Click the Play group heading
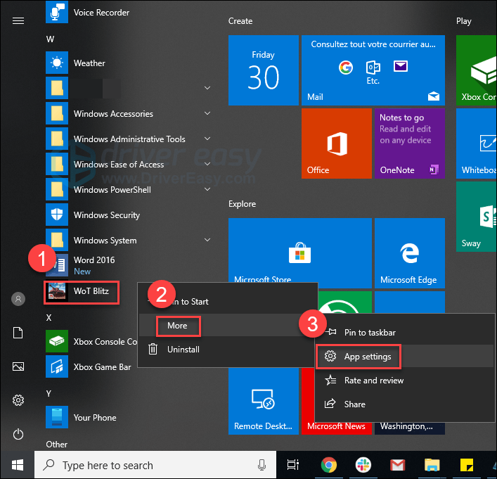The height and width of the screenshot is (479, 497). [464, 21]
